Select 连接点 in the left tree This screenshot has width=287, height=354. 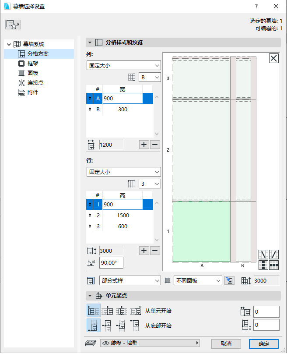[35, 83]
